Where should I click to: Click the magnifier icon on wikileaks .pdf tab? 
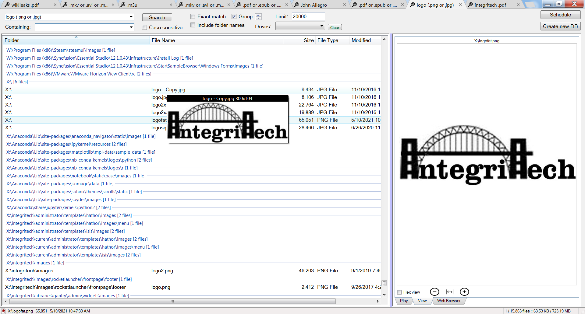tap(7, 5)
